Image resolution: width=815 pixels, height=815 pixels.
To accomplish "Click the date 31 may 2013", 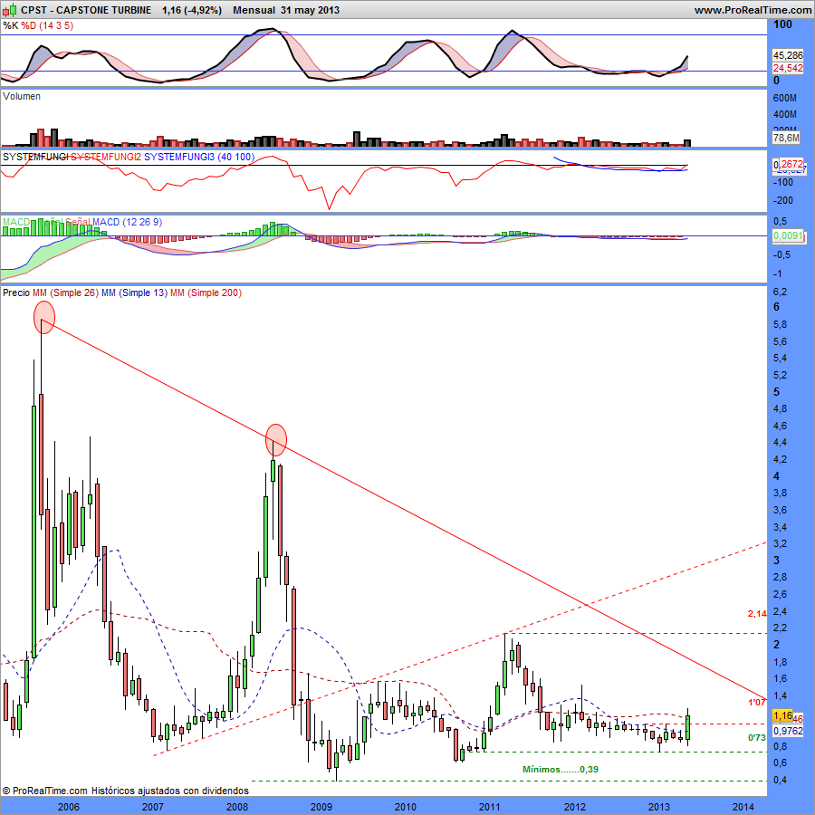I will 311,10.
